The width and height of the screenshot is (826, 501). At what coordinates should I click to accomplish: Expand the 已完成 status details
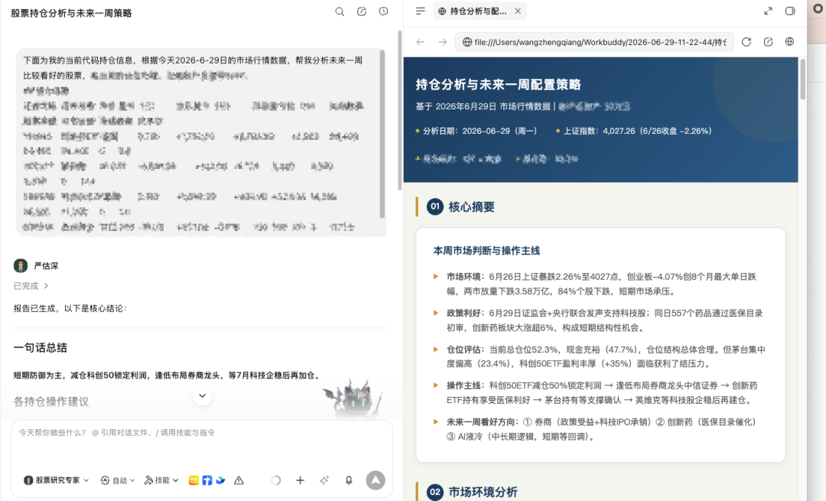pos(31,286)
